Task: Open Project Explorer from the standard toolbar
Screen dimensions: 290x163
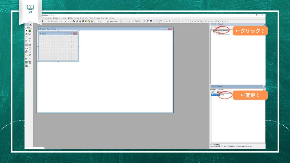Action: pos(74,22)
